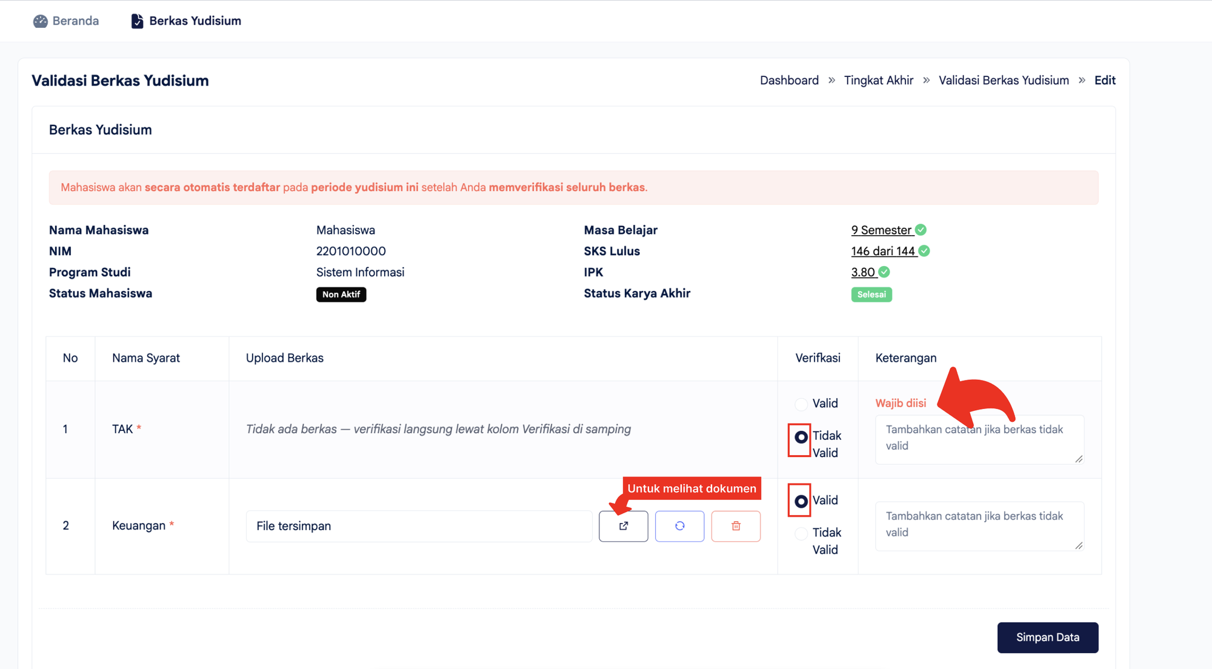Click the Keterangan column header
1212x669 pixels.
coord(906,358)
